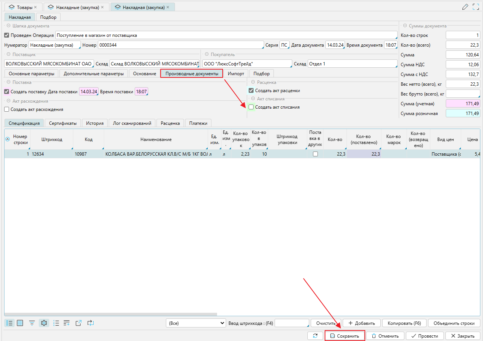
Task: Switch to the grid table view icon
Action: [x=20, y=323]
